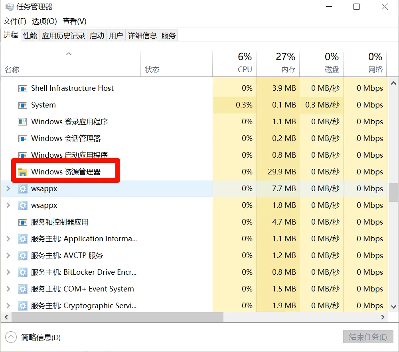
Task: Click the horizontal scrollbar right arrow
Action: point(383,317)
